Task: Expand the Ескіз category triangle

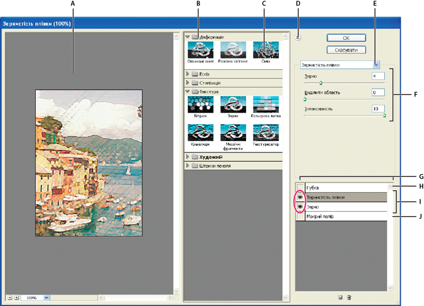Action: click(188, 74)
